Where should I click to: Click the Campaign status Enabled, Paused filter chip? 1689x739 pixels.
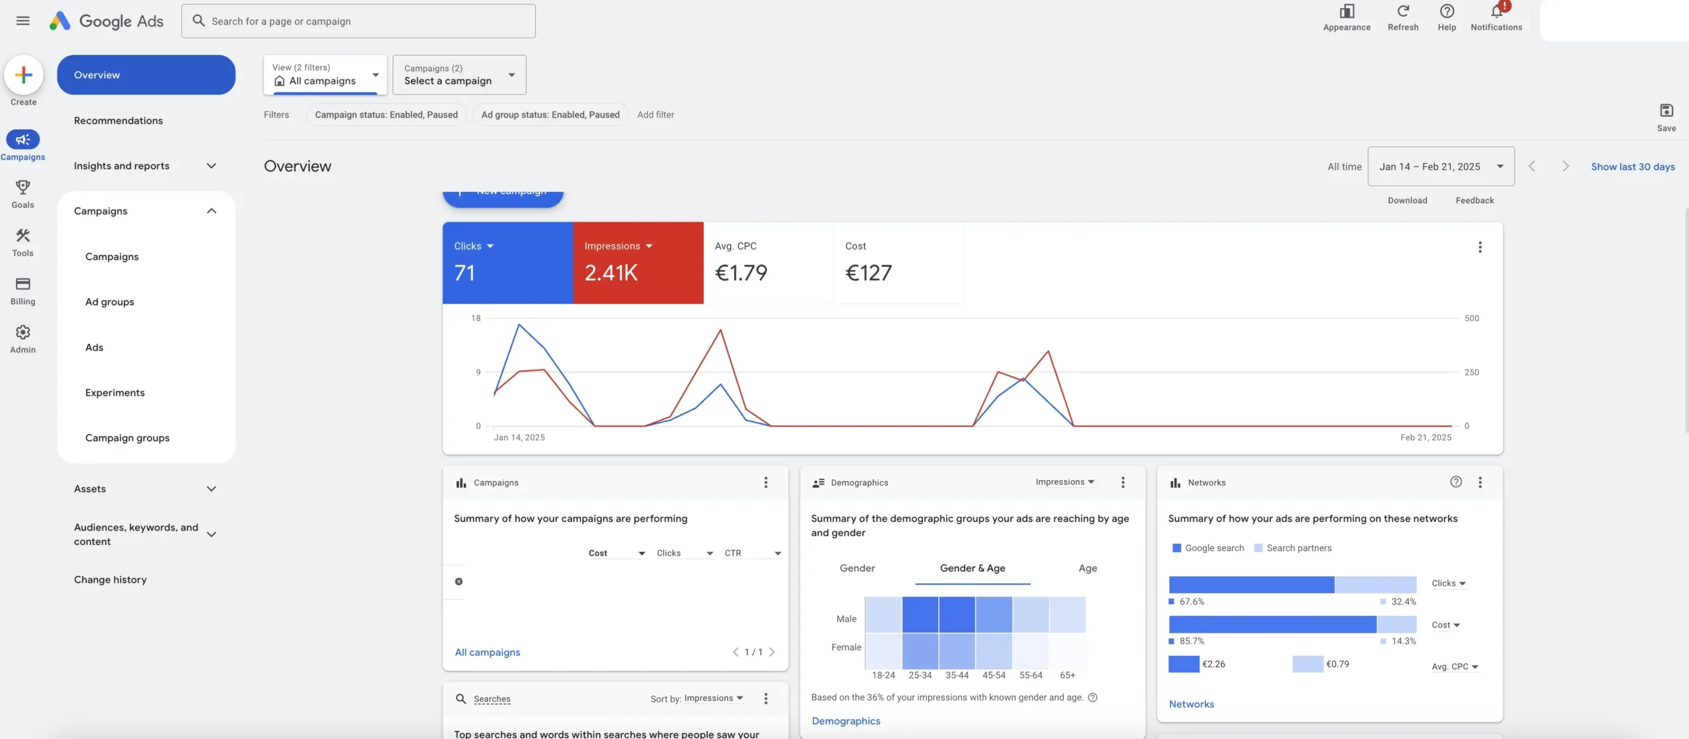pyautogui.click(x=386, y=114)
